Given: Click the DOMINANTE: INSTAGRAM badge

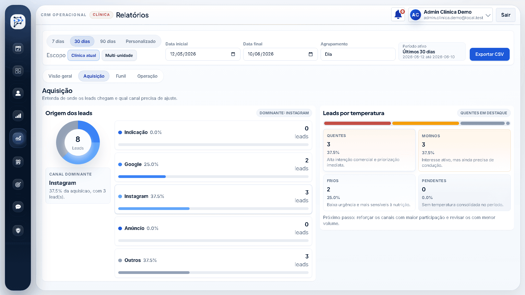Looking at the screenshot, I should [284, 113].
